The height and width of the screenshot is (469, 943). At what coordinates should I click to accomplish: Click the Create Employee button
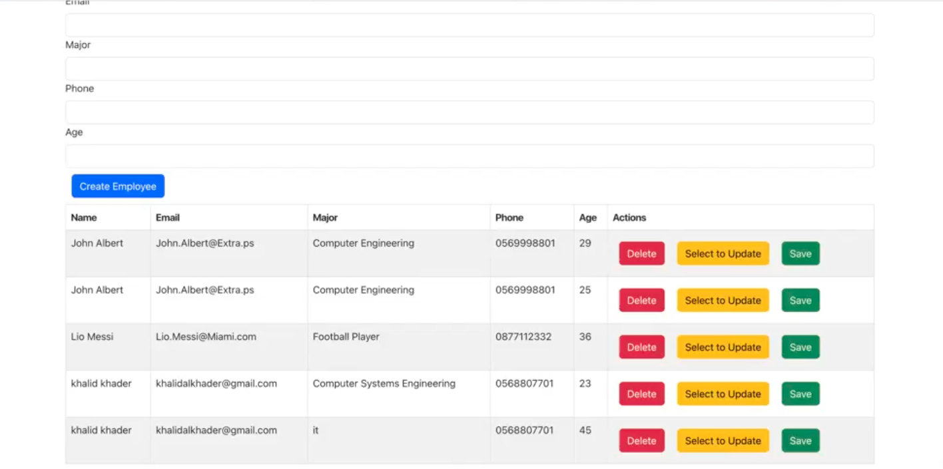point(118,186)
